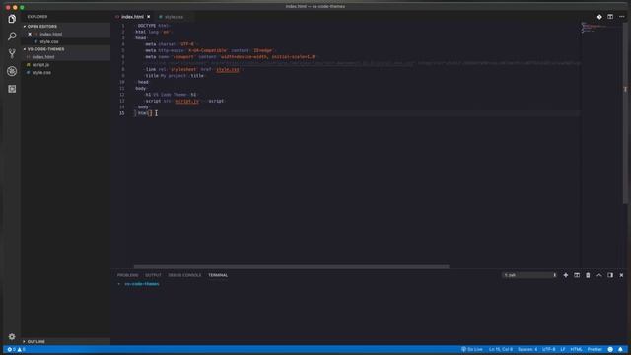Split the editor to the right

pos(610,17)
